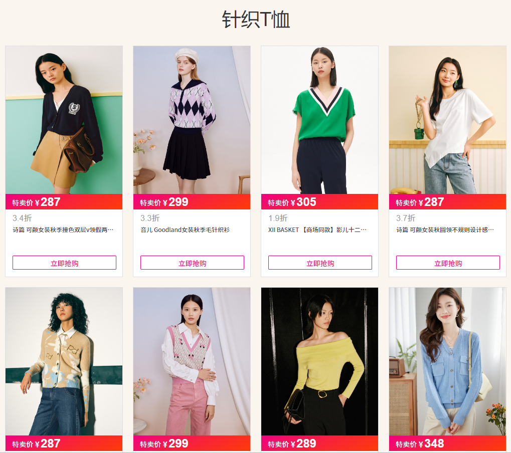Open the beige floral cardigan photo
Viewport: 511px width, 453px height.
click(64, 361)
